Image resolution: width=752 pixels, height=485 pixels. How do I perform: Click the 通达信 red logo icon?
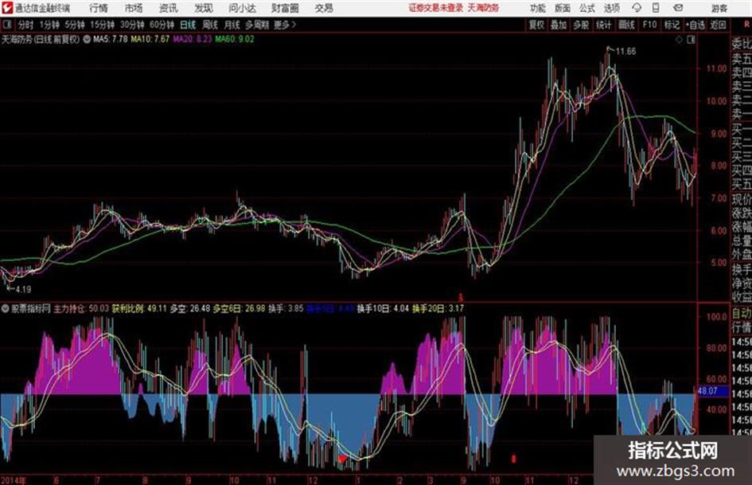6,8
